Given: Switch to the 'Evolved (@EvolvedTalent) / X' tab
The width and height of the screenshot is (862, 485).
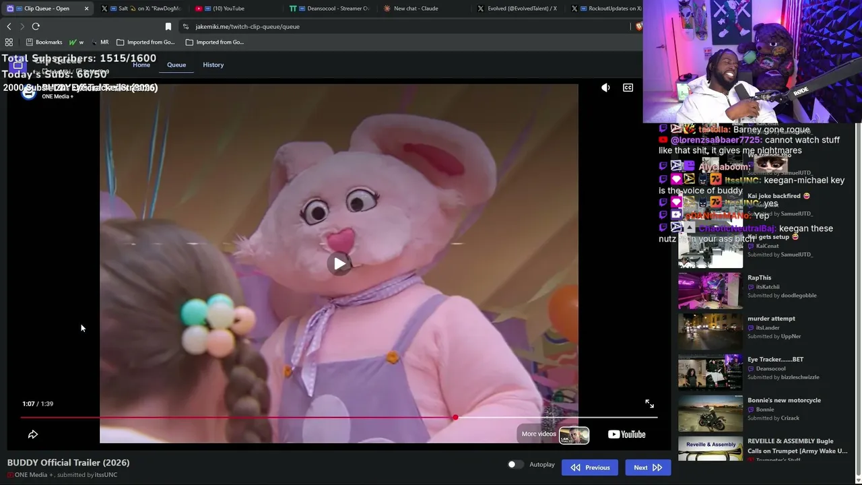Looking at the screenshot, I should (x=517, y=9).
